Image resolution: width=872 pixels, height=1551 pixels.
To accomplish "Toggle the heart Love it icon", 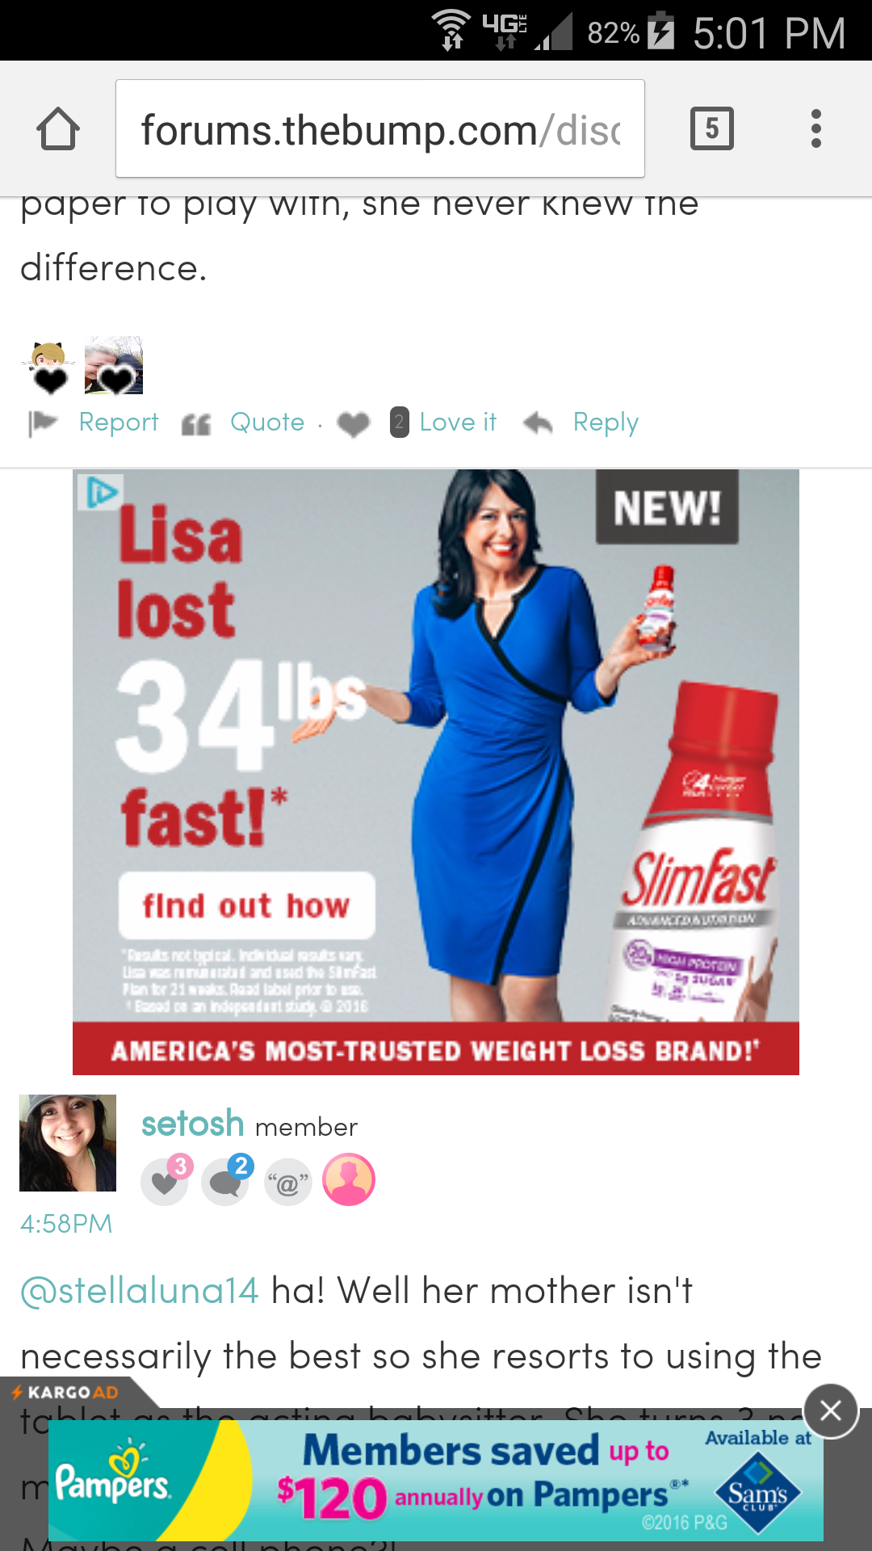I will (353, 423).
